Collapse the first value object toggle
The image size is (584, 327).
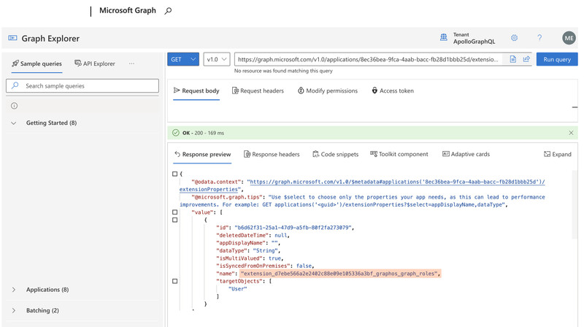(174, 220)
